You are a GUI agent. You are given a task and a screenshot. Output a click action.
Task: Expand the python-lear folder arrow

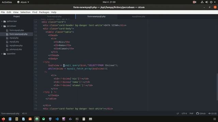coord(2,21)
